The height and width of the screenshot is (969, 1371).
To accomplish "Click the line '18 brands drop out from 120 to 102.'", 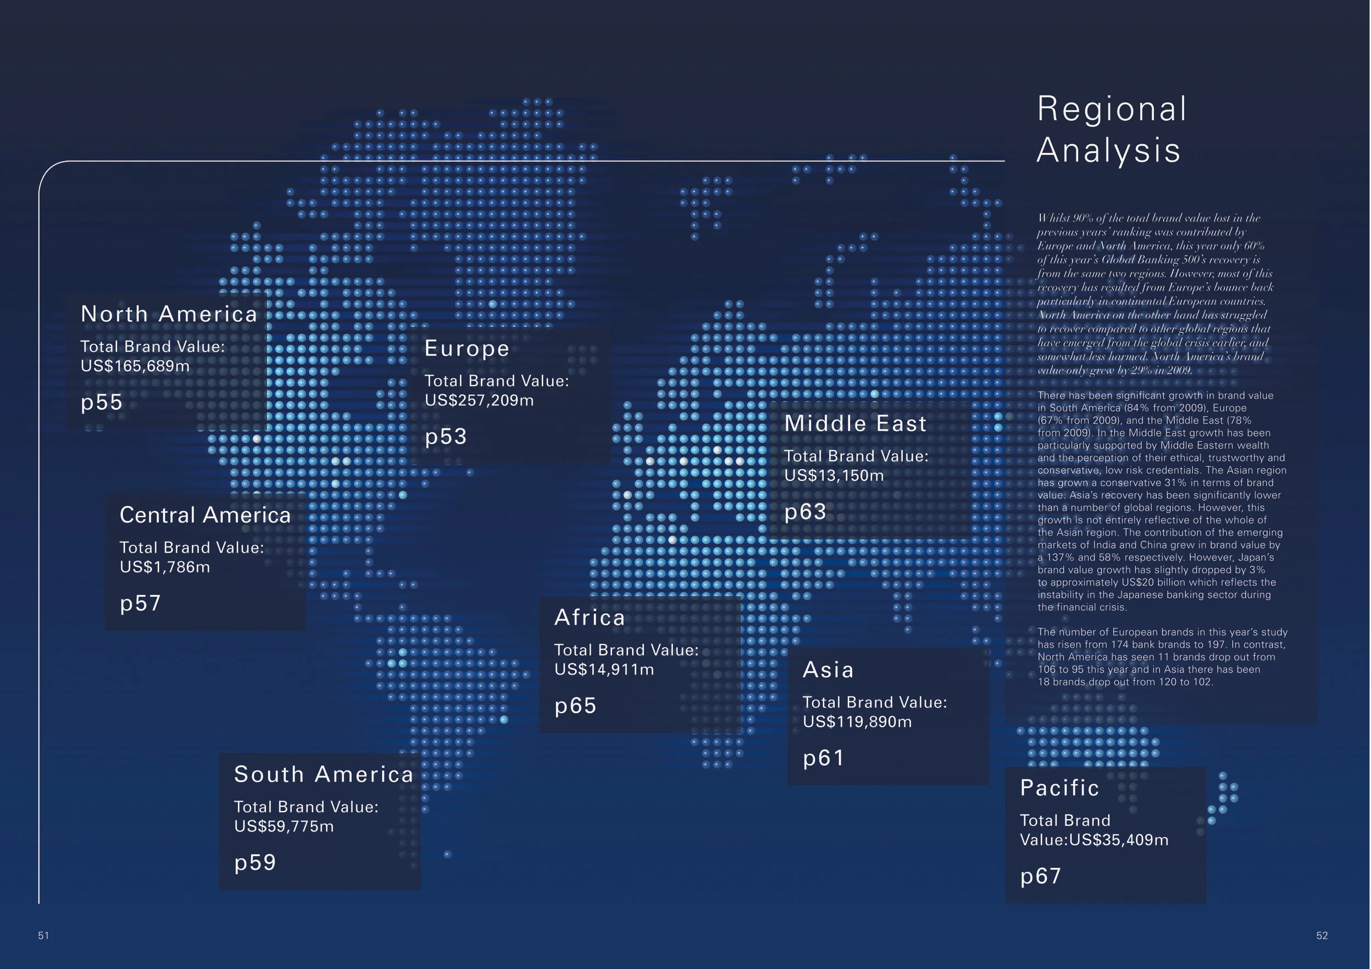I will 1125,682.
